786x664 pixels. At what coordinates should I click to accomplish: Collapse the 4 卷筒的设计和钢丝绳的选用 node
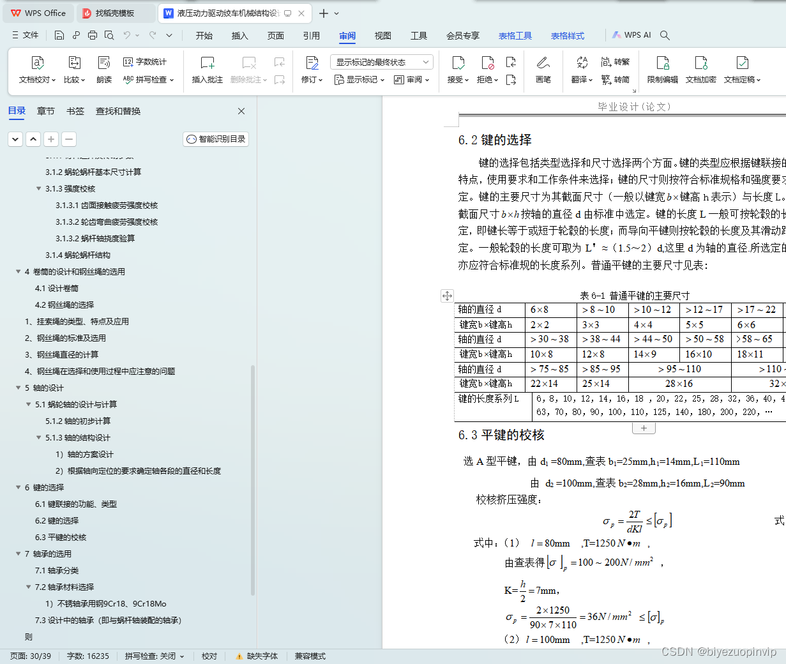(19, 271)
